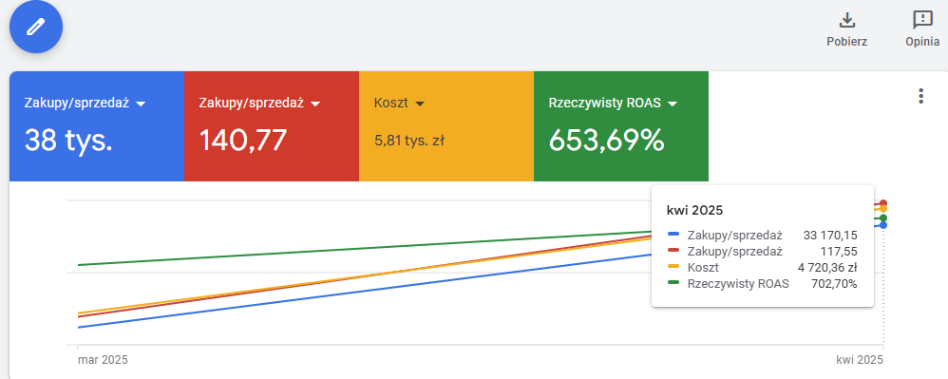Click the yellow data point at chart end
The width and height of the screenshot is (948, 379).
[x=883, y=209]
